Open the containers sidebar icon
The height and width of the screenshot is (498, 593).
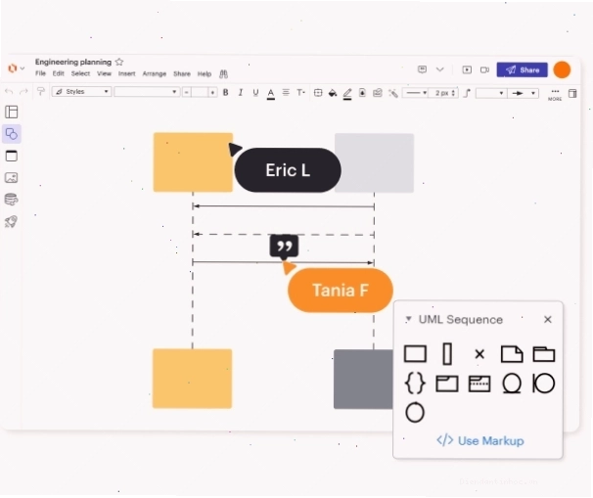12,156
